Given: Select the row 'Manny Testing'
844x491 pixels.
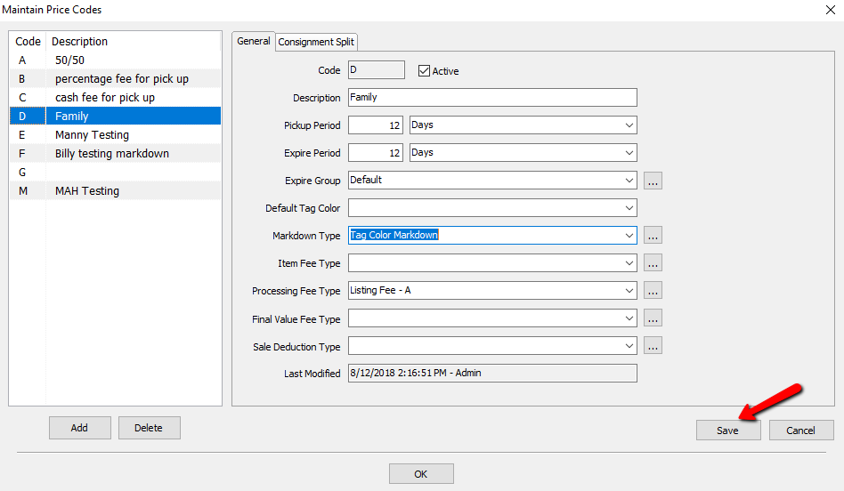Looking at the screenshot, I should [x=115, y=135].
